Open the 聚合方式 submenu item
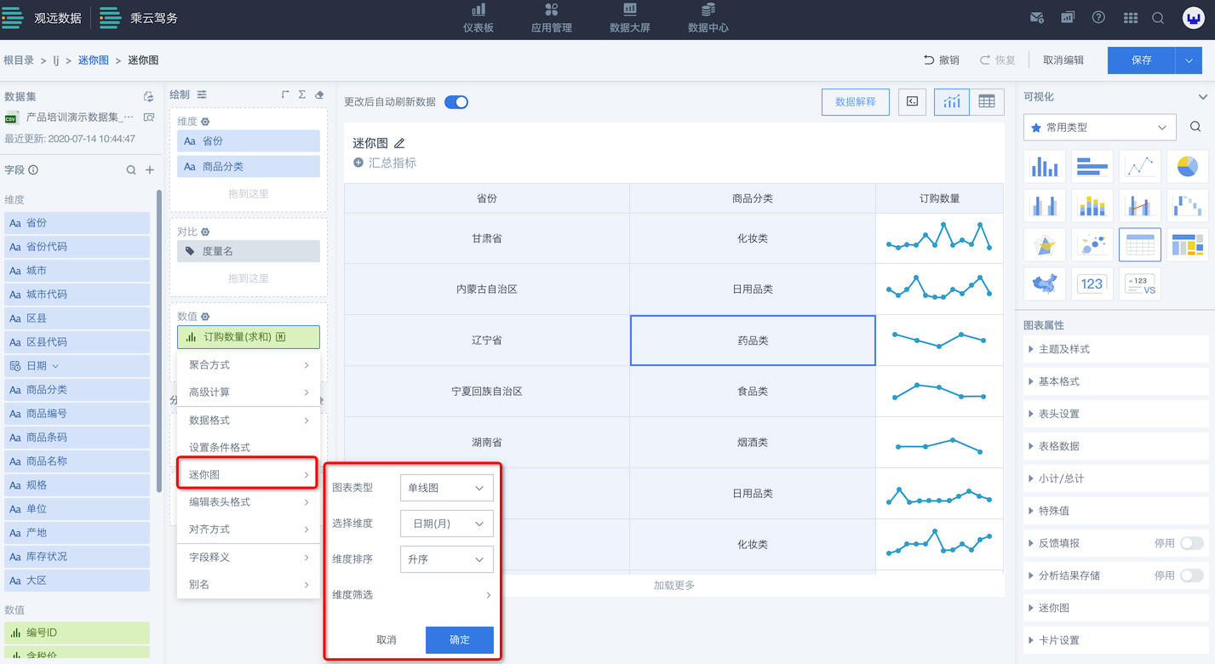1215x664 pixels. pyautogui.click(x=248, y=365)
